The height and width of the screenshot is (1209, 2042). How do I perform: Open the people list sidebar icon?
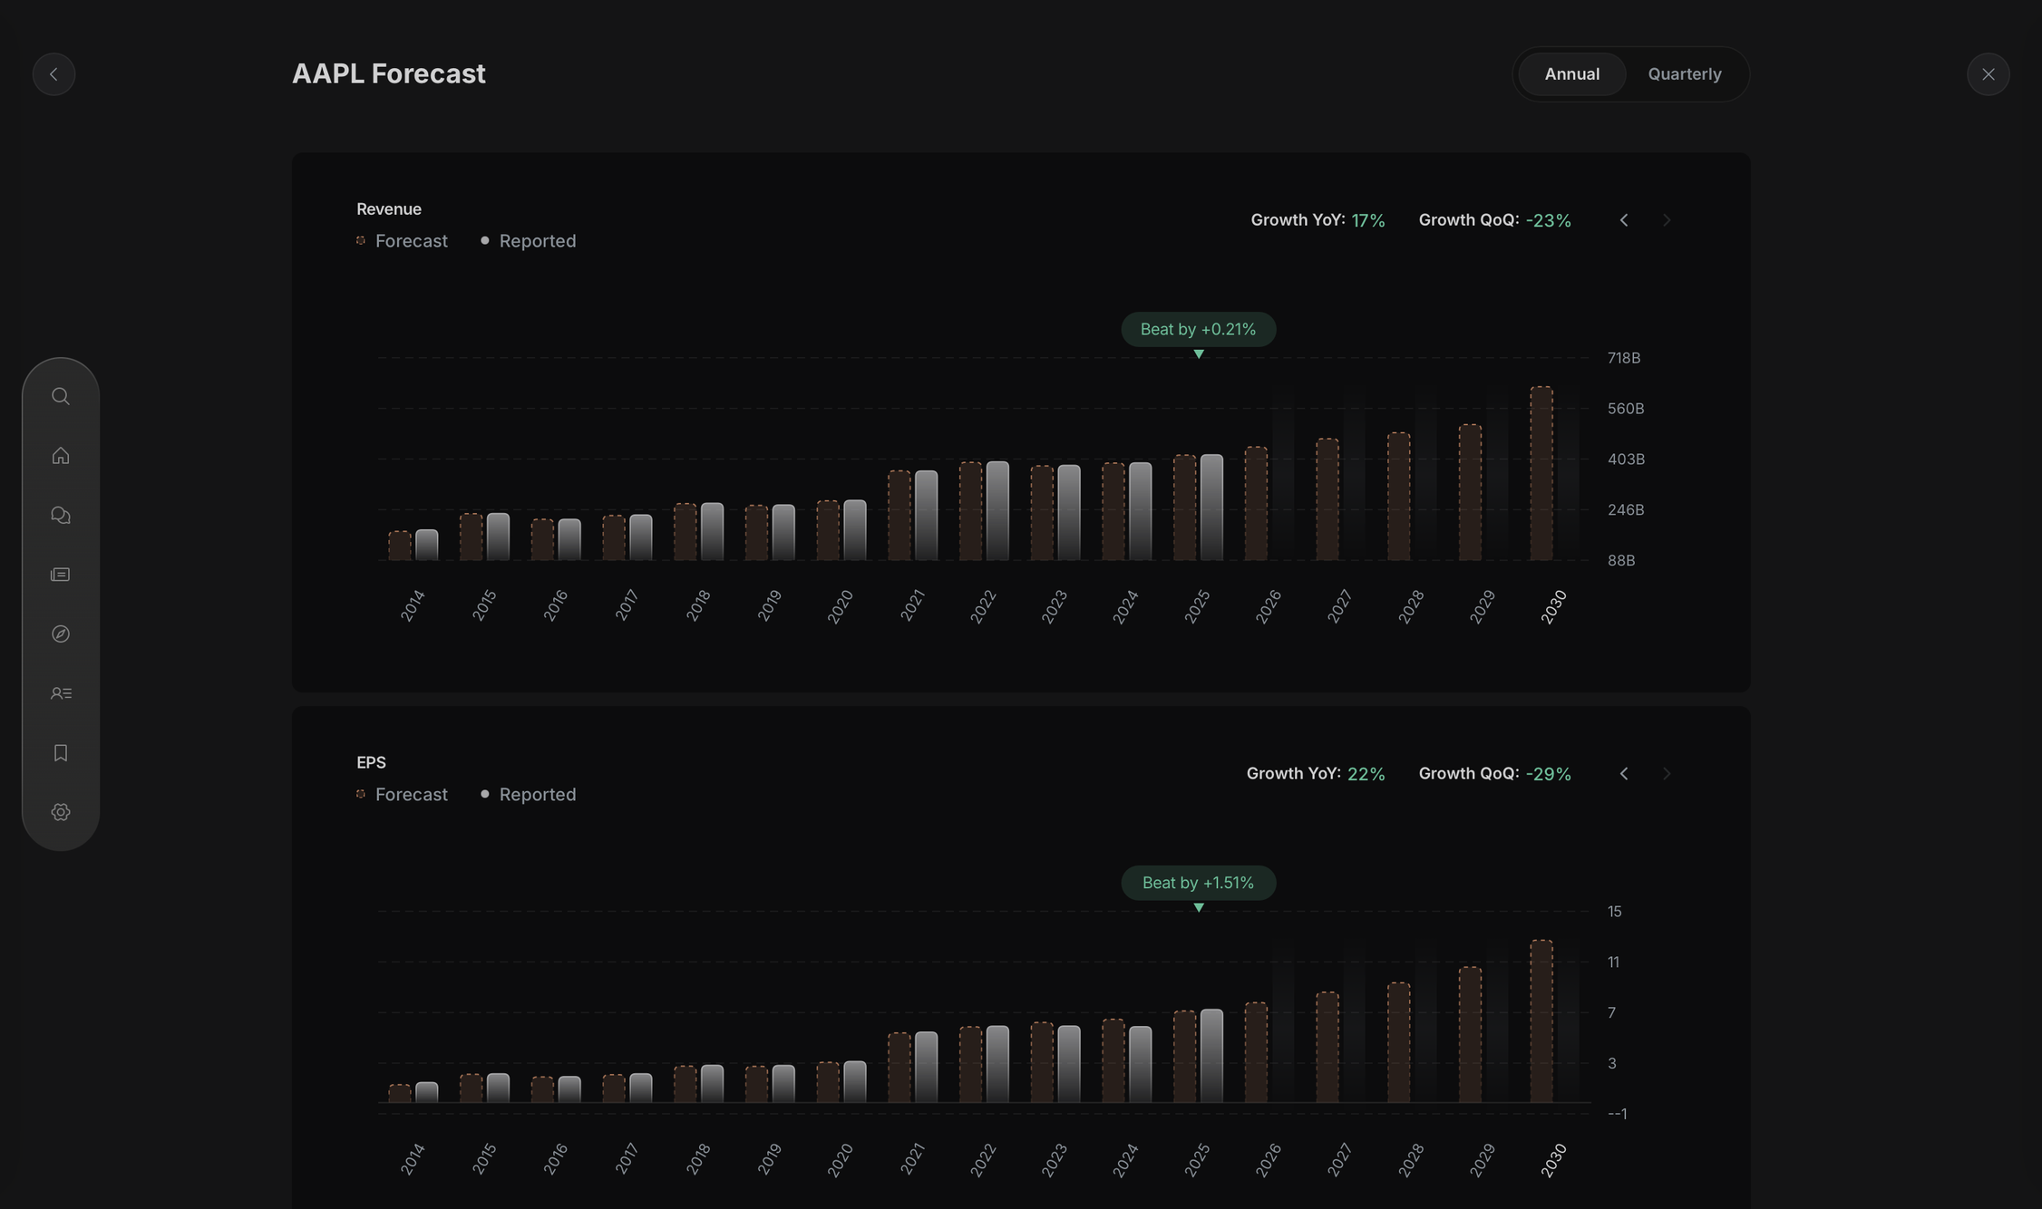(x=61, y=693)
